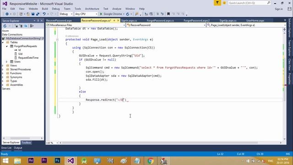
Task: Click the Refresh browser toolbar icon
Action: tap(128, 14)
